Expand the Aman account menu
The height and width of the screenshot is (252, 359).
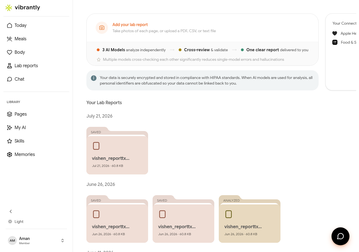[x=36, y=241]
